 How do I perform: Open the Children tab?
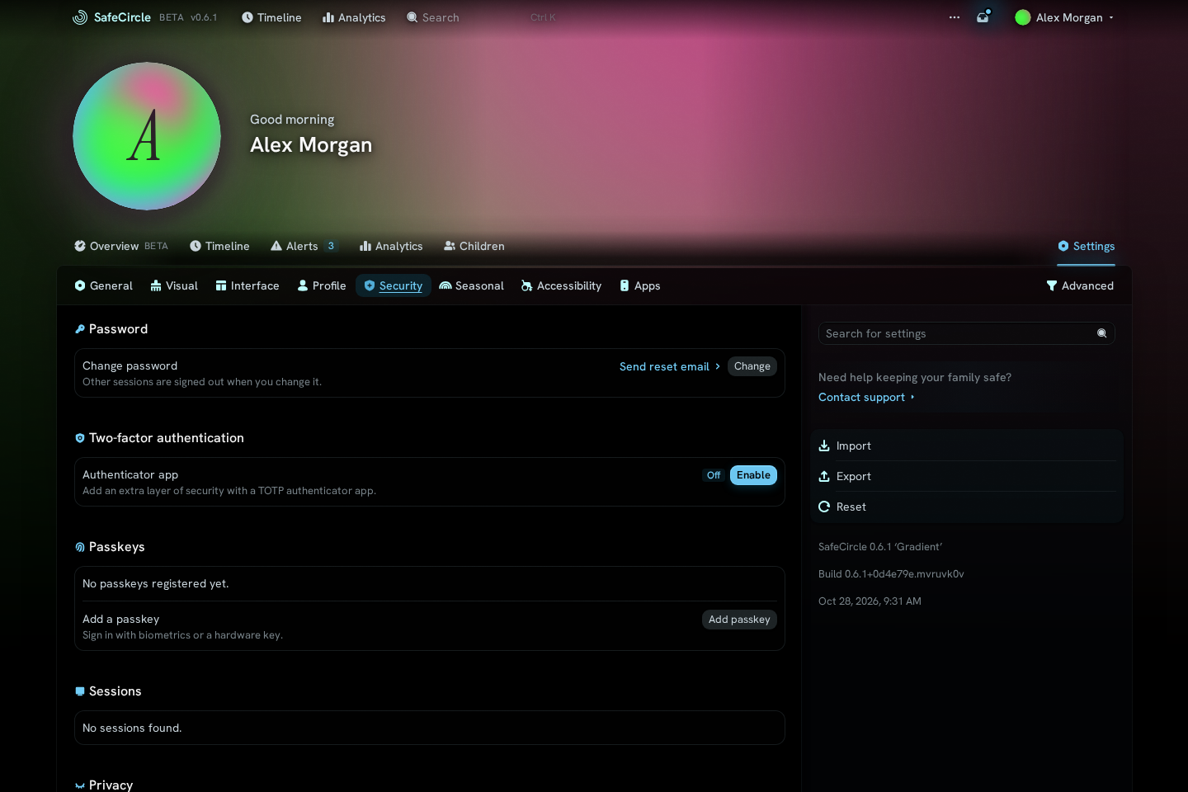coord(474,246)
